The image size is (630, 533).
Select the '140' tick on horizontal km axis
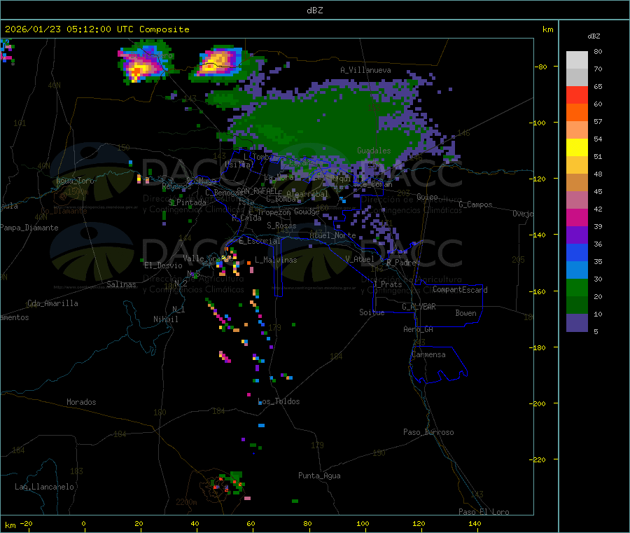475,523
